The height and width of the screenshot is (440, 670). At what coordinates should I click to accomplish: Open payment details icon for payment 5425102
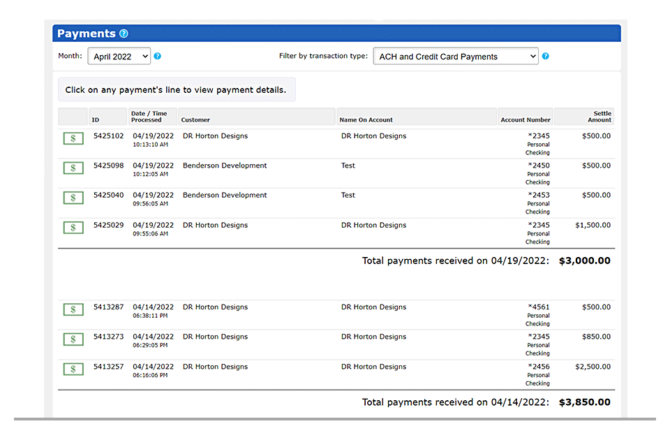click(x=73, y=138)
